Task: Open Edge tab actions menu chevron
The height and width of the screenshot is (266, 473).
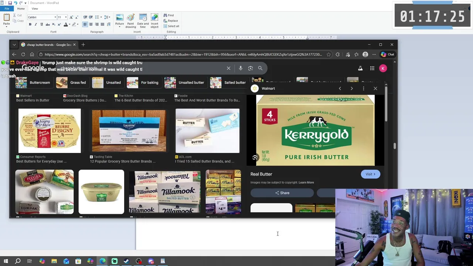Action: tap(14, 45)
